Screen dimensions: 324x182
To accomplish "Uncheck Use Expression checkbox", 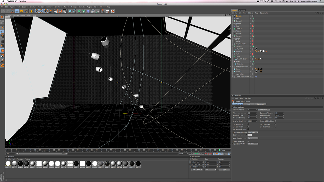I will 275,124.
